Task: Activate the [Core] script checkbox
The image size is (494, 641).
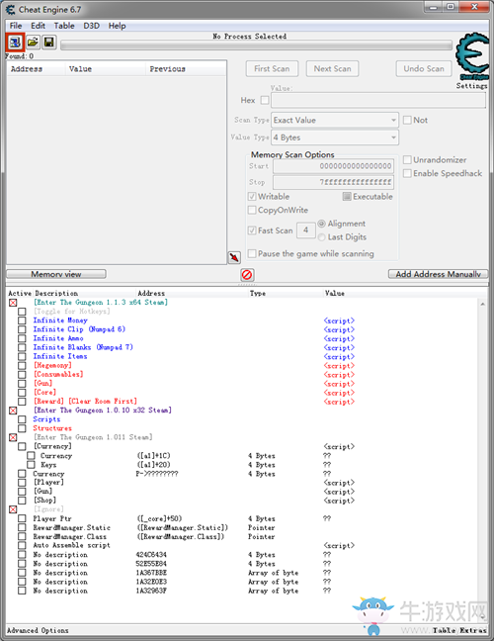Action: 22,393
